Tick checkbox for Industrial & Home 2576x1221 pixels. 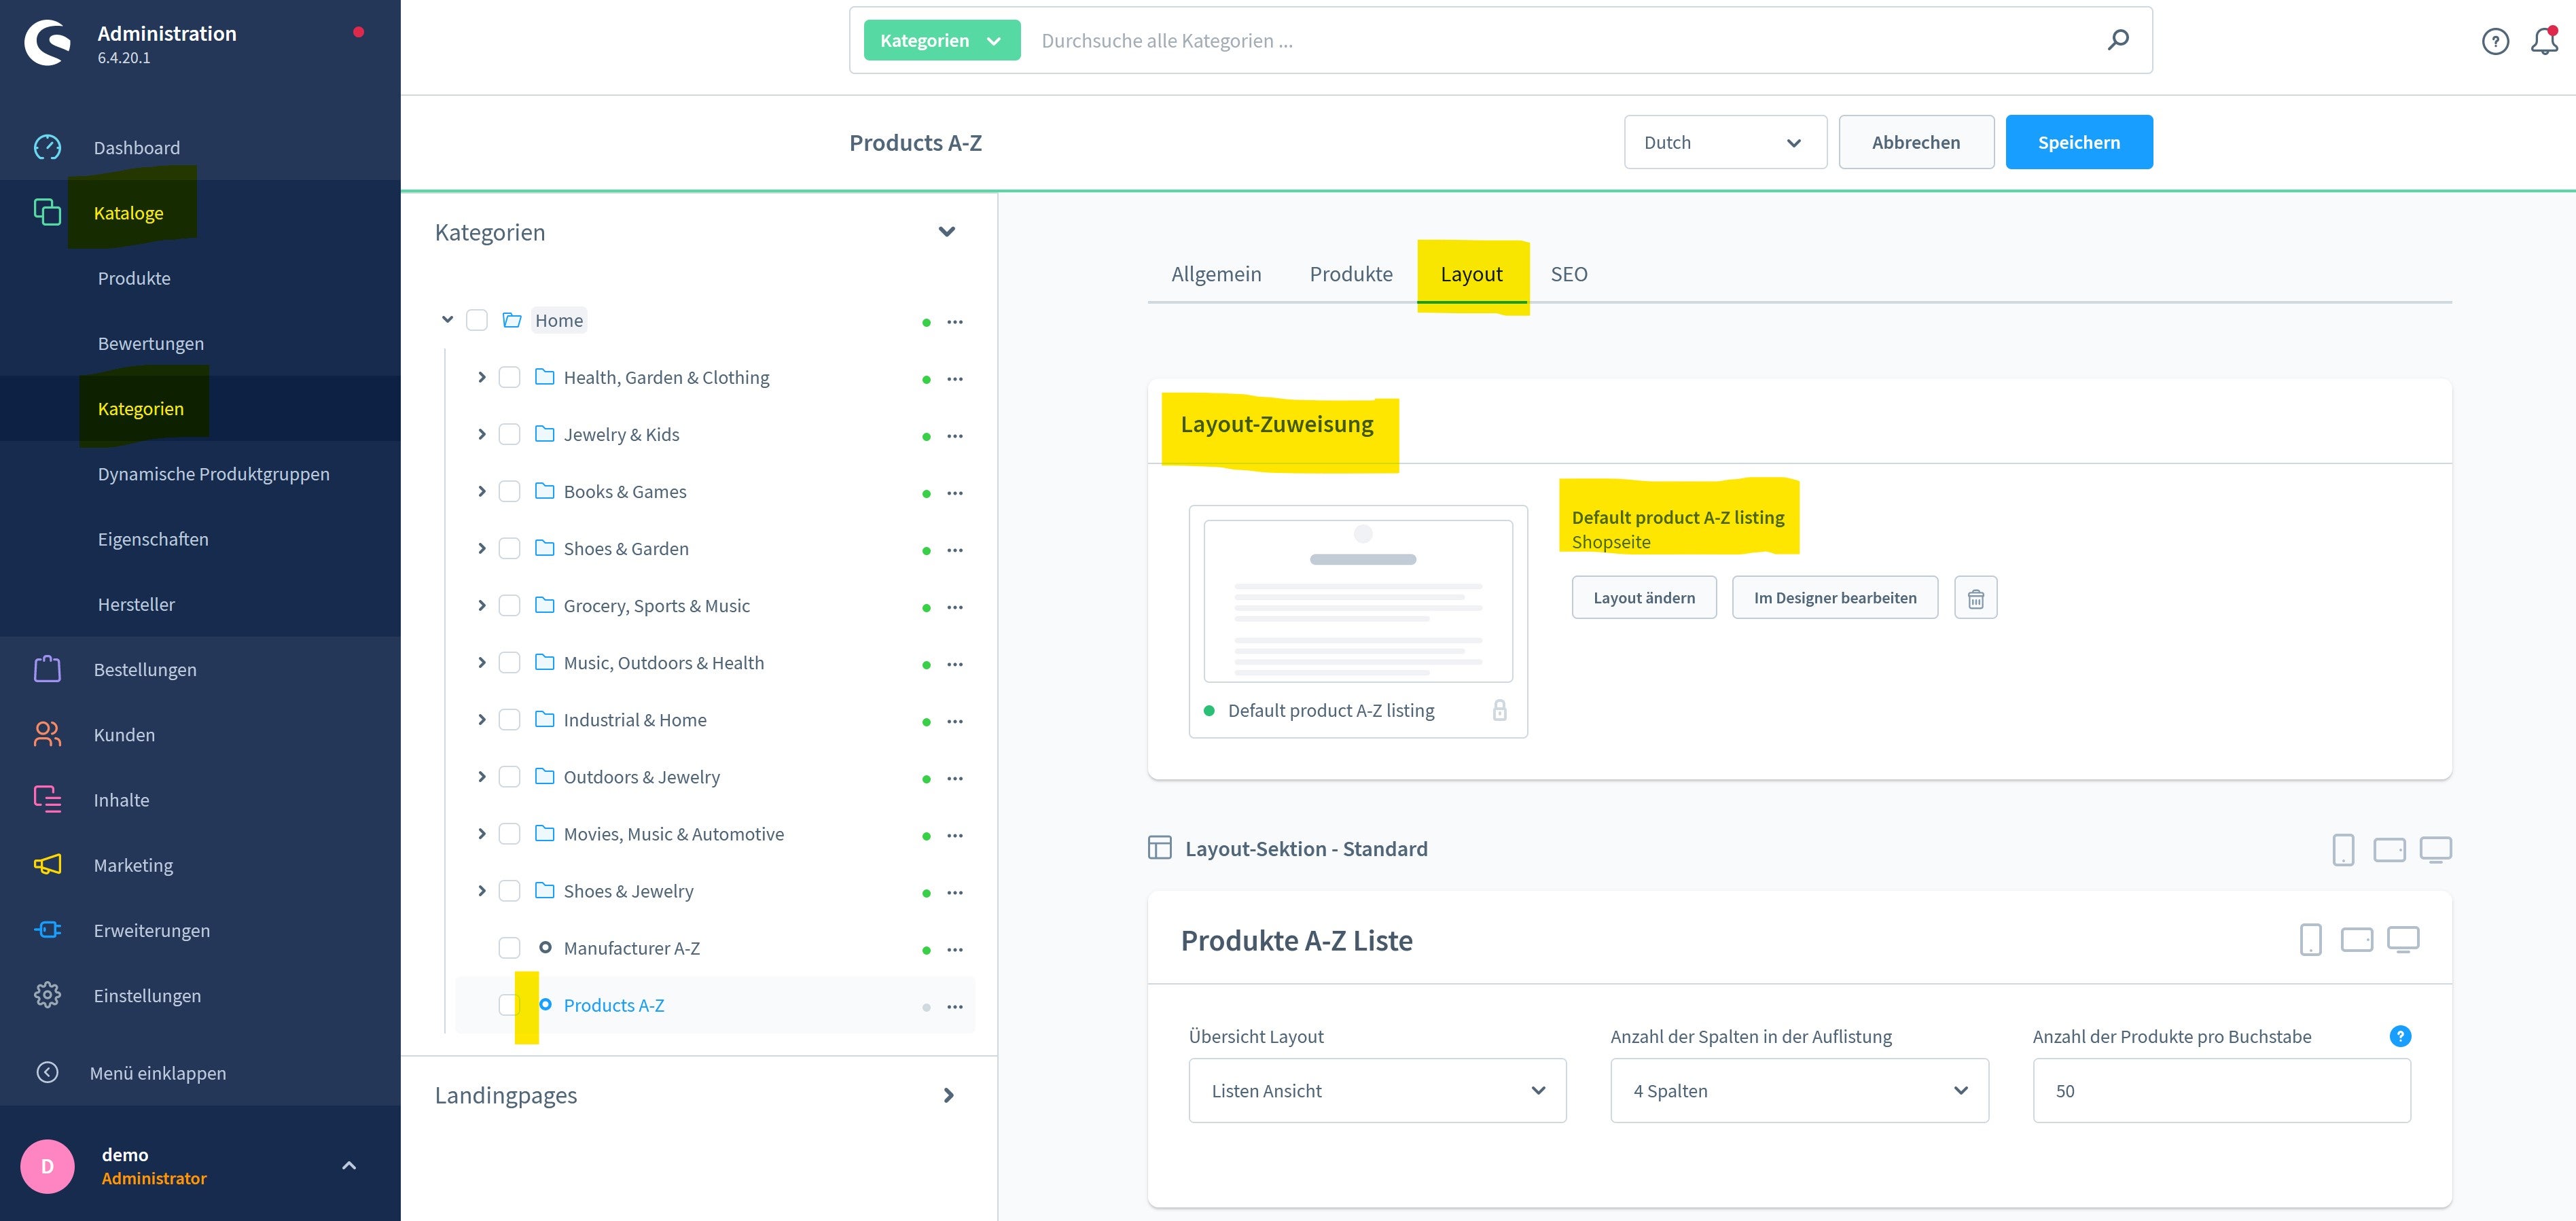click(509, 719)
